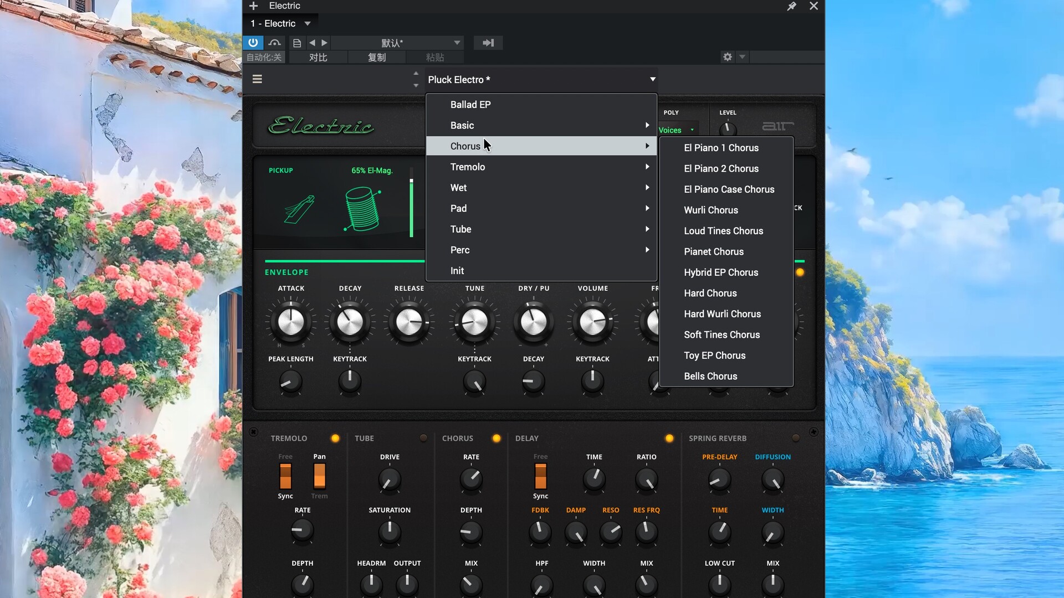Open the hamburger menu icon
The width and height of the screenshot is (1064, 598).
pos(257,79)
